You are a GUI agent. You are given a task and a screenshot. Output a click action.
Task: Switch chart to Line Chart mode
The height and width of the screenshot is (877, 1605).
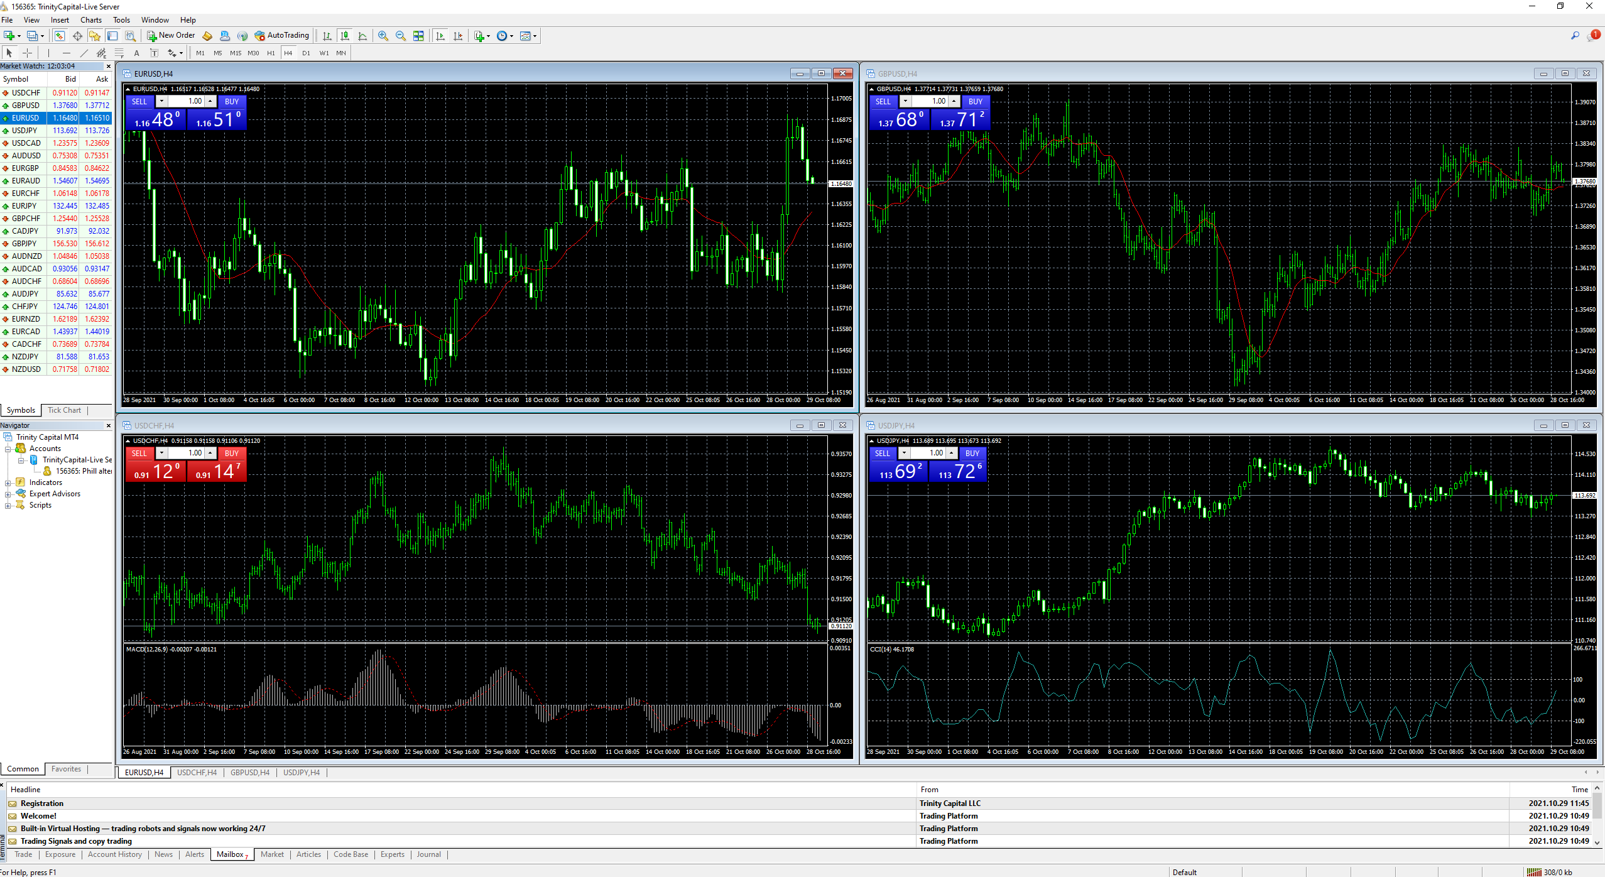pos(362,36)
